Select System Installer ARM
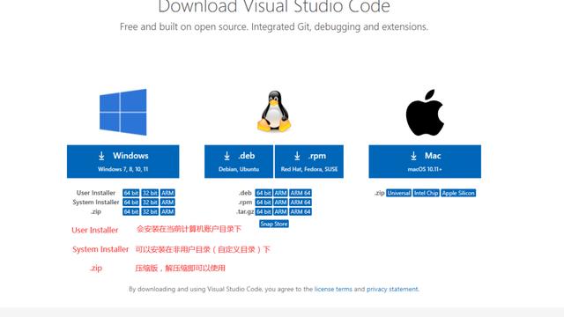564x317 pixels. [x=167, y=203]
